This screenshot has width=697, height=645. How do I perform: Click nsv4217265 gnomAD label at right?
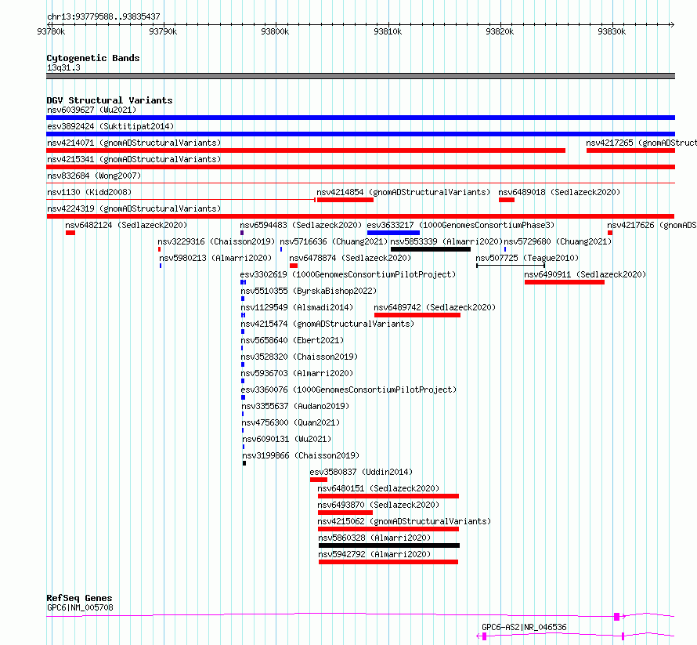[x=641, y=143]
